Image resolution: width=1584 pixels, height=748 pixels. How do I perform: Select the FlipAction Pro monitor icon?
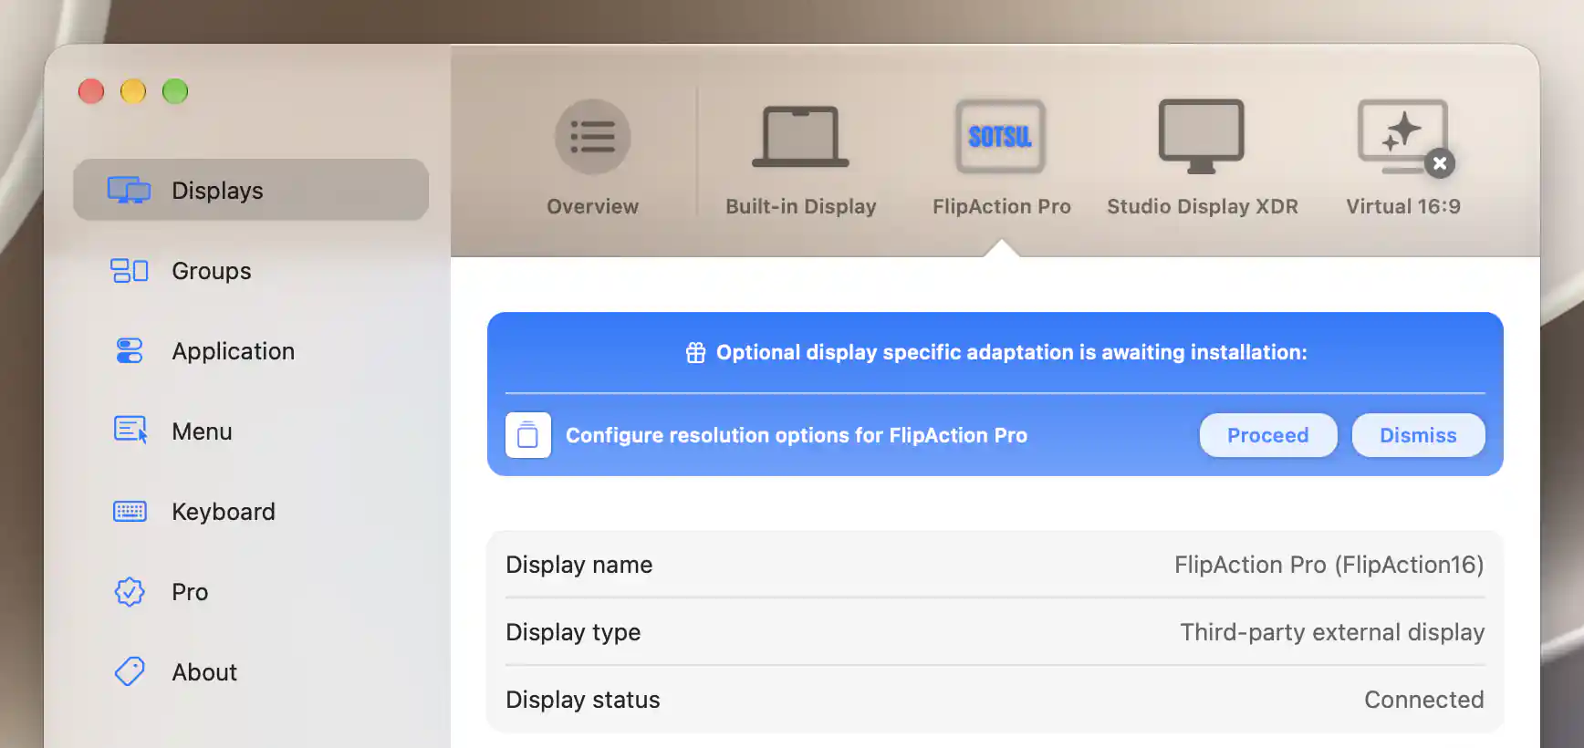(x=1000, y=137)
